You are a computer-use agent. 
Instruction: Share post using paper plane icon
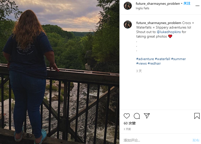(x=147, y=116)
